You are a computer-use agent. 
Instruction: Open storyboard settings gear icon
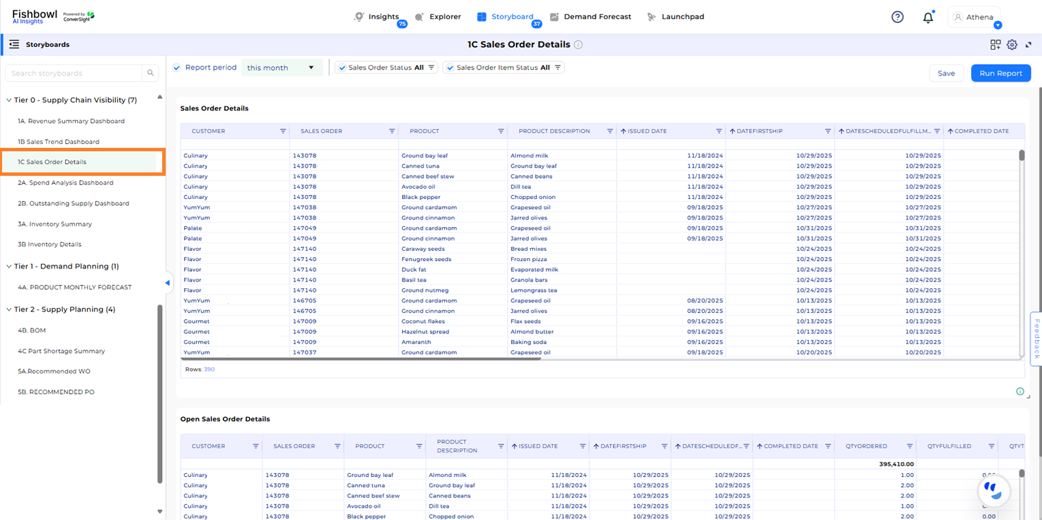[x=1012, y=44]
